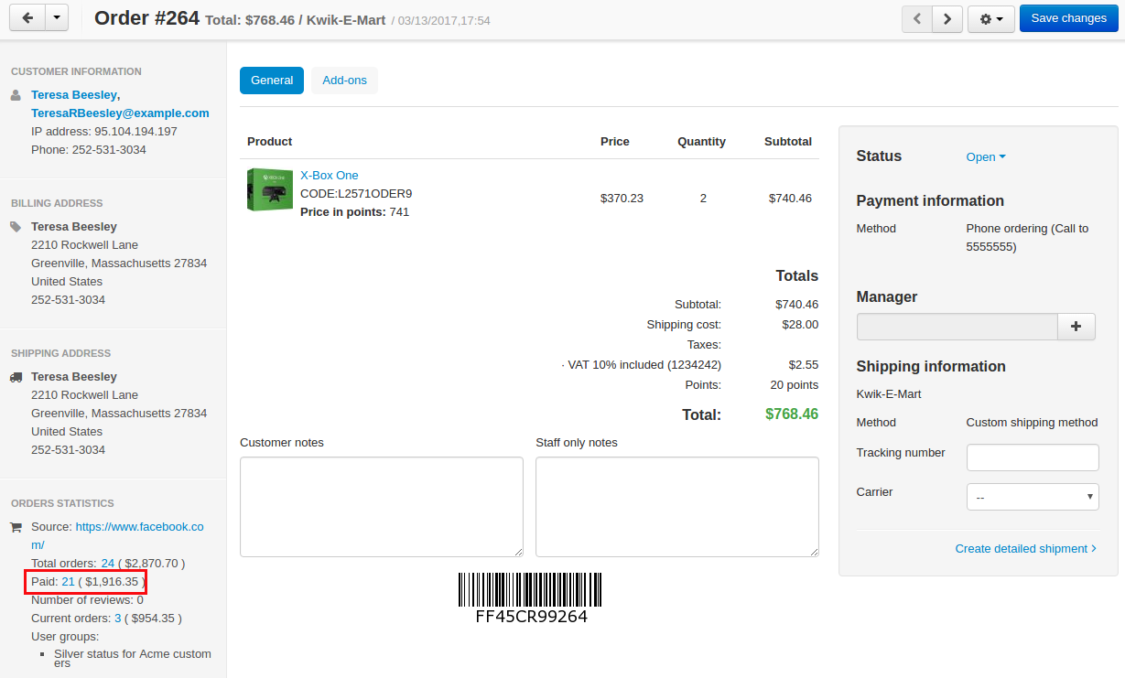Image resolution: width=1125 pixels, height=678 pixels.
Task: Click the VAT 10% included line
Action: (641, 365)
